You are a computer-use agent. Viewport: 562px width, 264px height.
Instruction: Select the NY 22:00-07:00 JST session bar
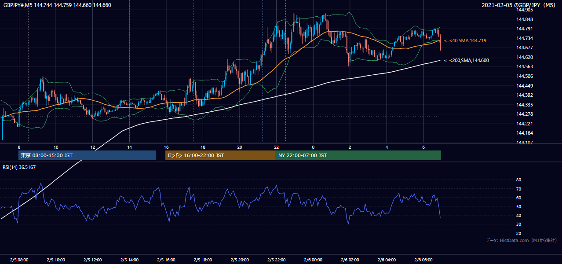(x=358, y=155)
